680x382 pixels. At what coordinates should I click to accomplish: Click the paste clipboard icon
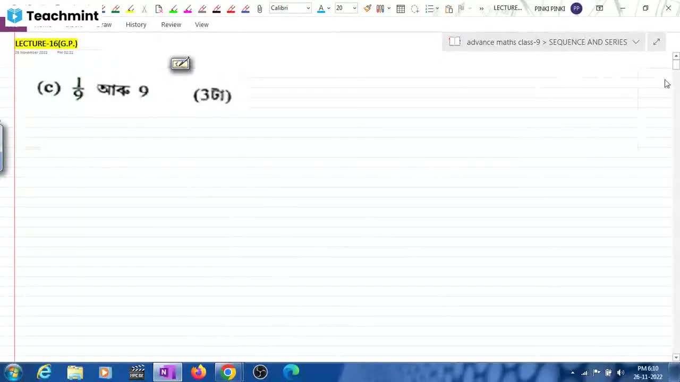[449, 8]
